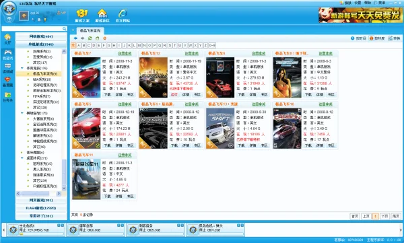Click the Carbon cover thumbnail of 极品飞车10
This screenshot has width=404, height=243.
click(x=287, y=129)
